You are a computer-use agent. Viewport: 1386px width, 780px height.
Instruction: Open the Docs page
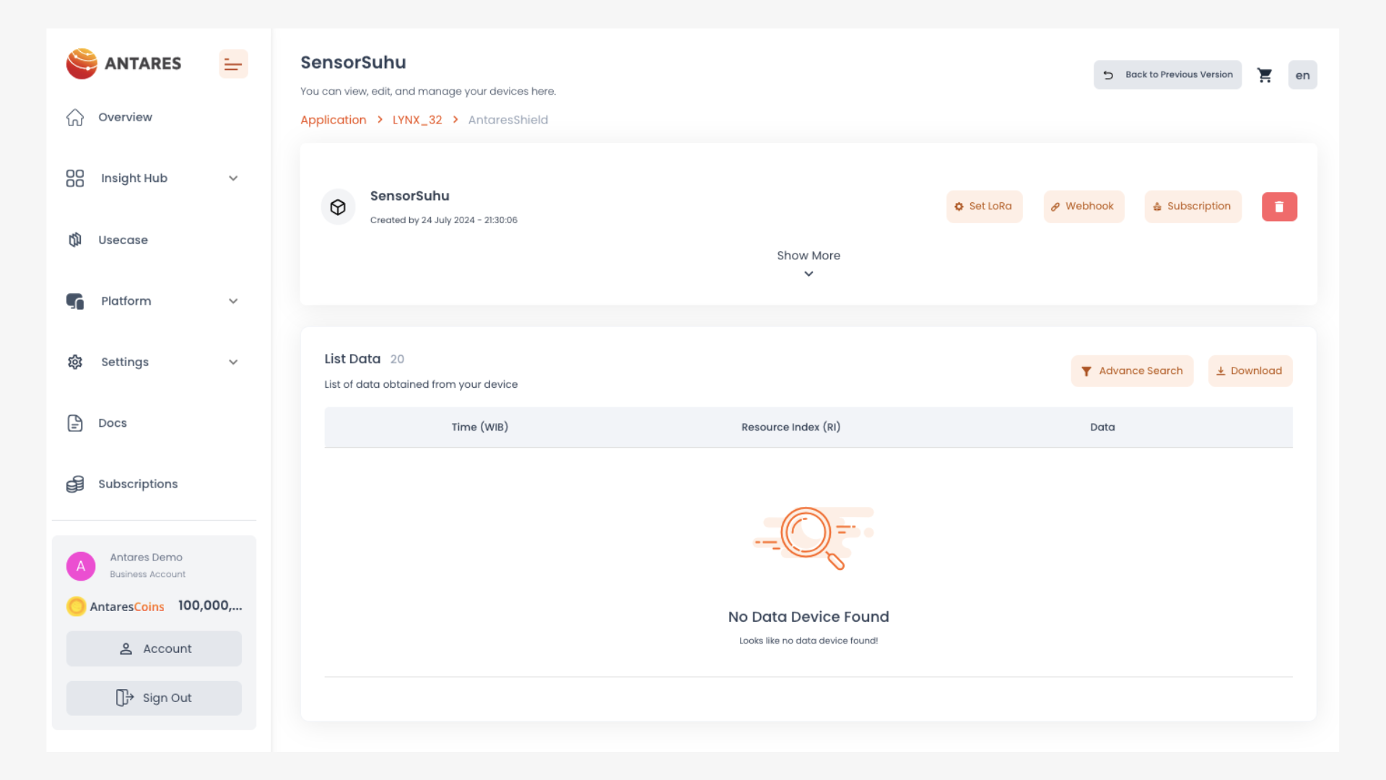point(112,423)
